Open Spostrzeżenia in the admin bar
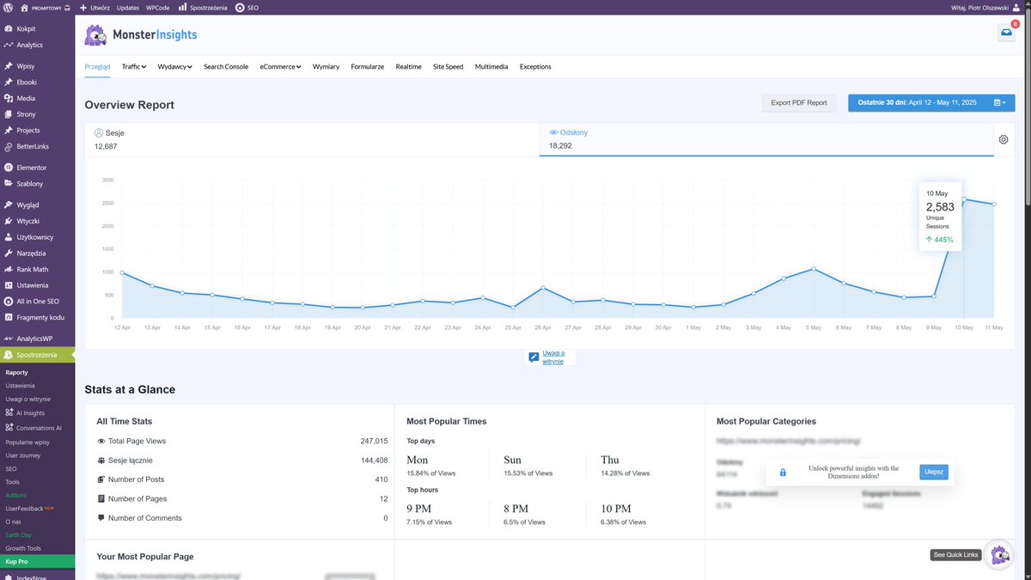Viewport: 1031px width, 580px height. pos(202,7)
